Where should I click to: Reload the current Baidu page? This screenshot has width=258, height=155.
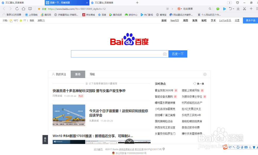click(x=17, y=9)
